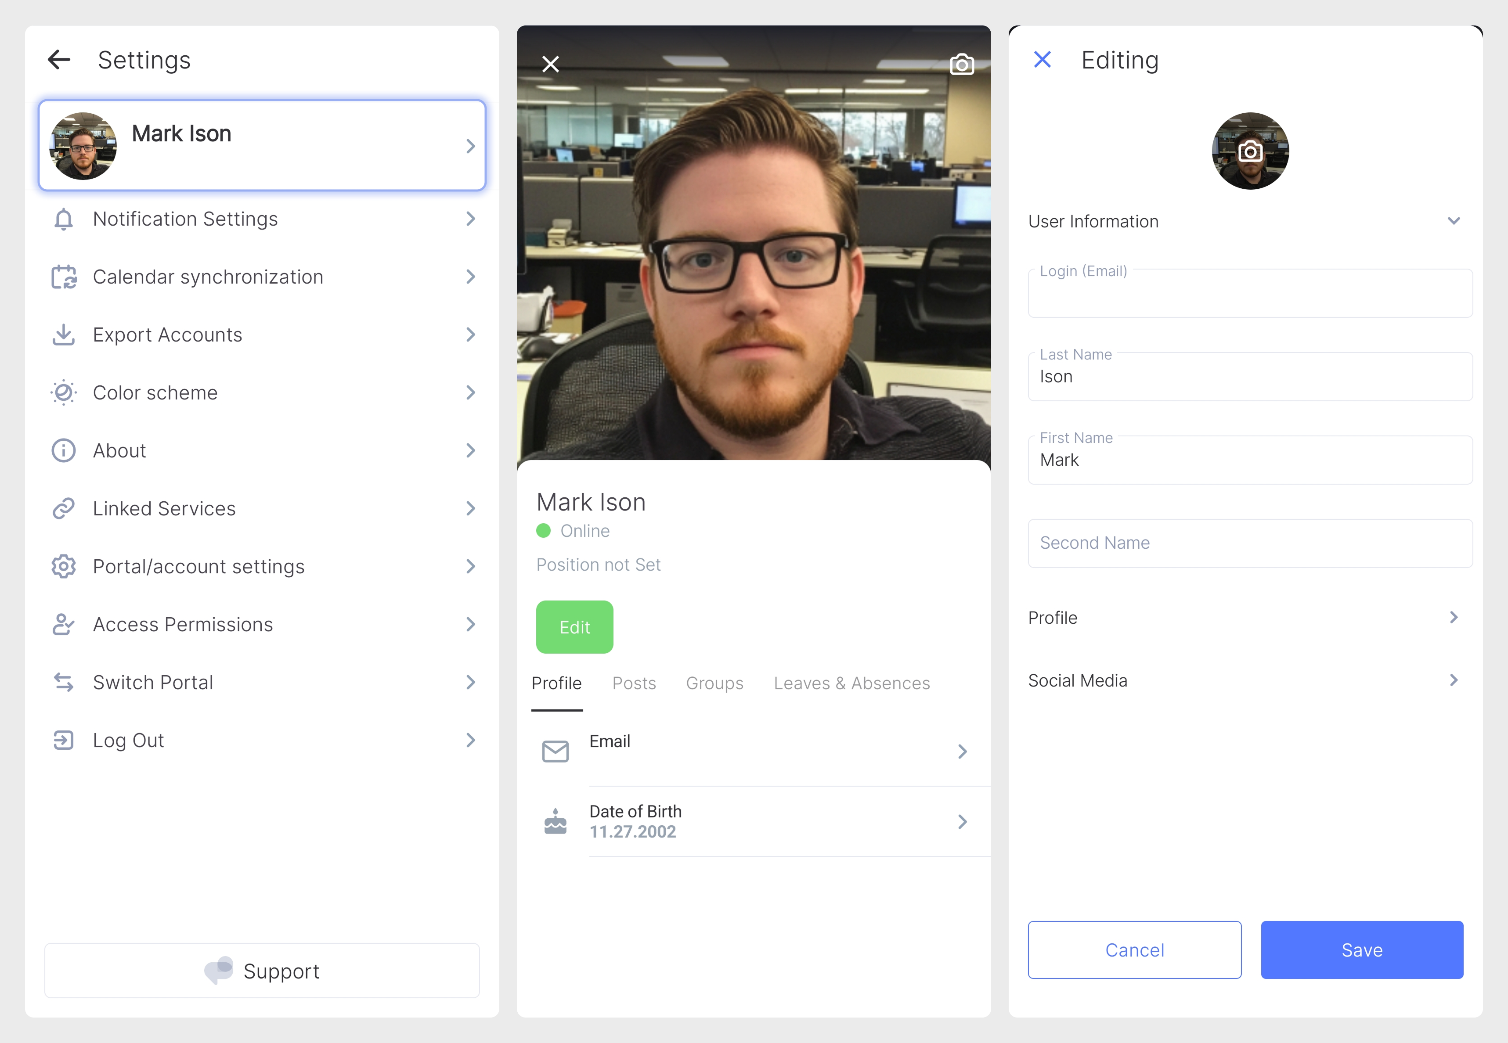Viewport: 1508px width, 1043px height.
Task: Open Linked Services menu item
Action: click(x=262, y=508)
